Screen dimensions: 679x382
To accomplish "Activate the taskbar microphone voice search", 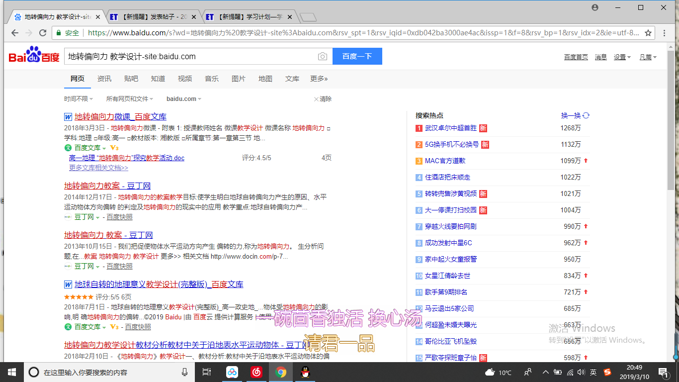I will pyautogui.click(x=185, y=372).
